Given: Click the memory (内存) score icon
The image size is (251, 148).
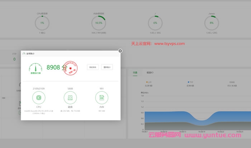Looking at the screenshot, I should [102, 97].
